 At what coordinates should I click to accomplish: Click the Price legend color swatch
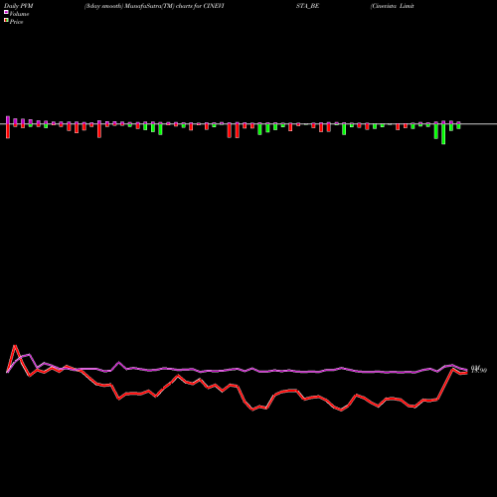(x=6, y=21)
